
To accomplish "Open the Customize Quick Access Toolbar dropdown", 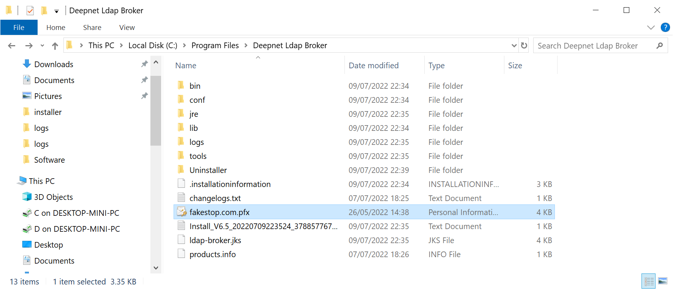I will 57,11.
